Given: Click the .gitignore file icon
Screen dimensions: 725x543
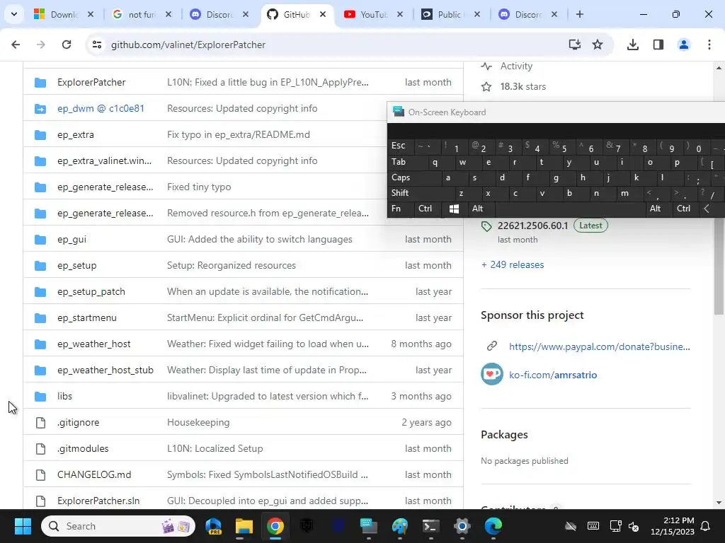Looking at the screenshot, I should click(40, 423).
